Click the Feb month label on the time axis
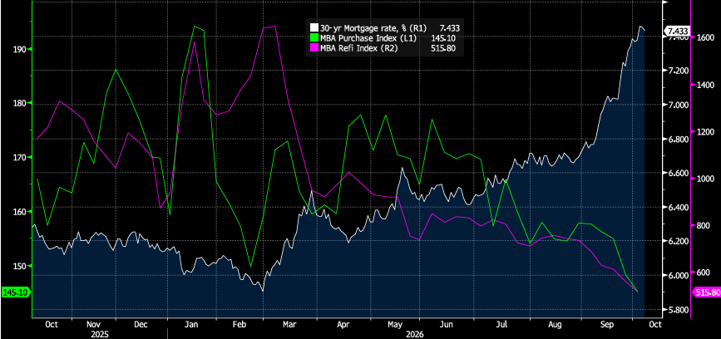Image resolution: width=721 pixels, height=339 pixels. pyautogui.click(x=240, y=325)
